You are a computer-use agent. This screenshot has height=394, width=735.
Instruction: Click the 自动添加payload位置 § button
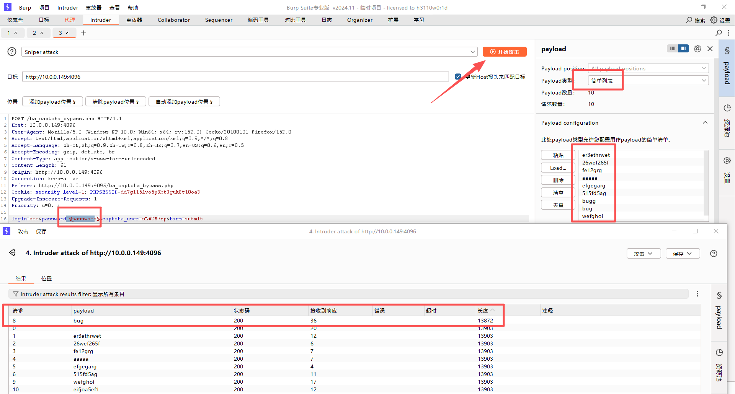click(184, 102)
